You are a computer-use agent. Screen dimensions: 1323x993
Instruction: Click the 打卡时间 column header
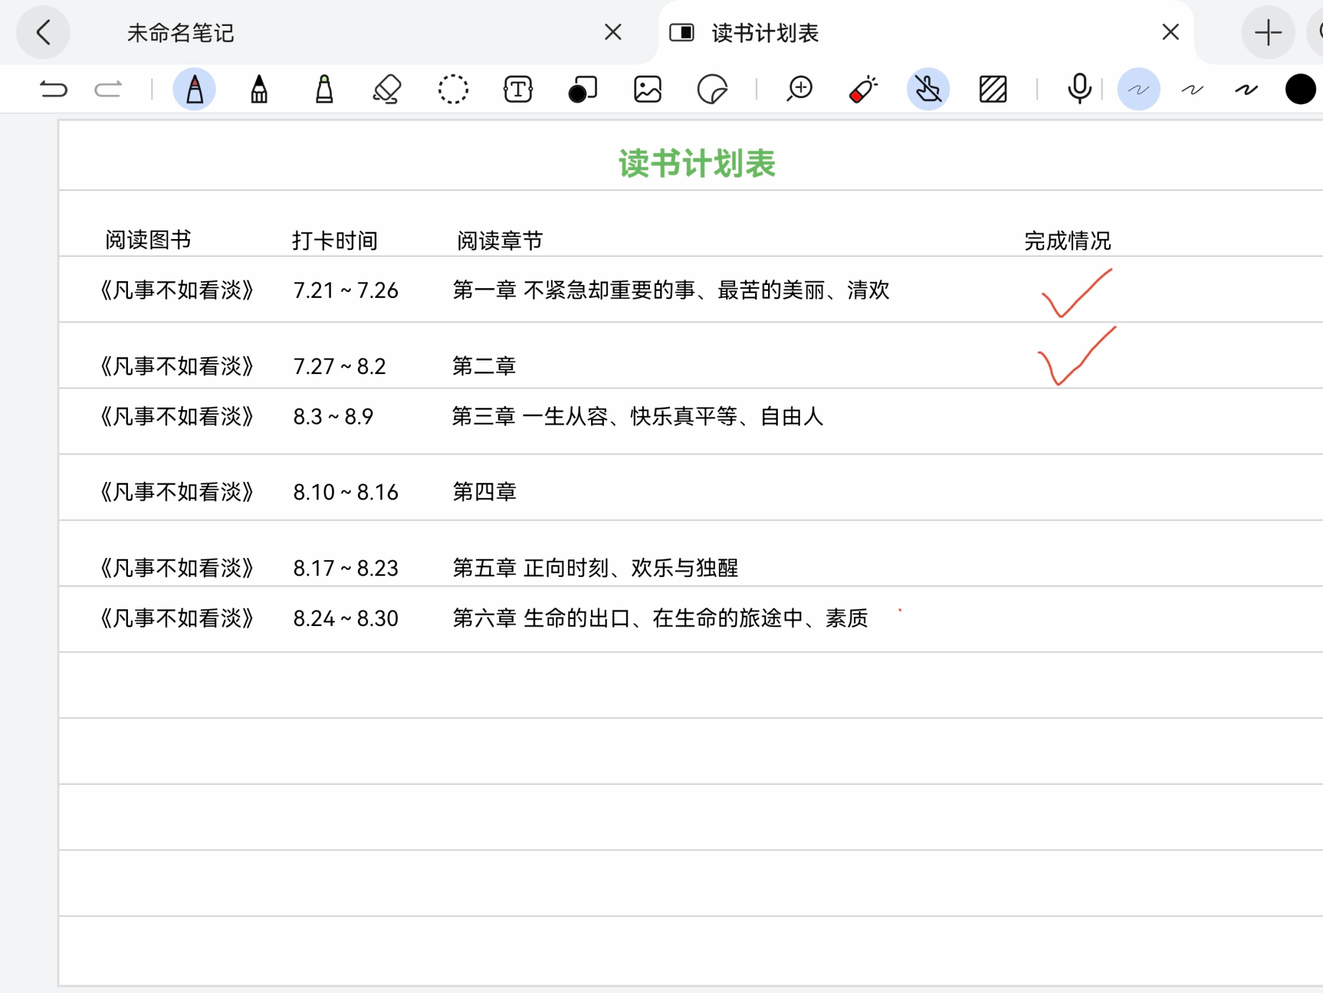point(335,240)
